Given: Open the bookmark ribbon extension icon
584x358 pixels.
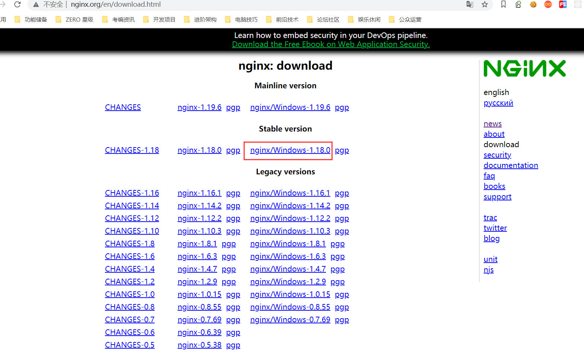Looking at the screenshot, I should tap(503, 4).
